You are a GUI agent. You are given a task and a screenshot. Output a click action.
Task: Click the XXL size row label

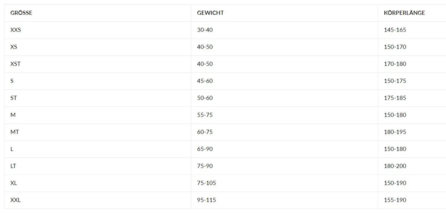(x=16, y=200)
